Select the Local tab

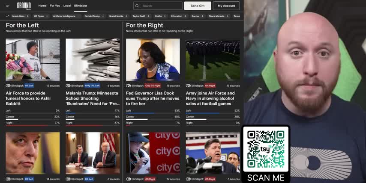[x=67, y=6]
